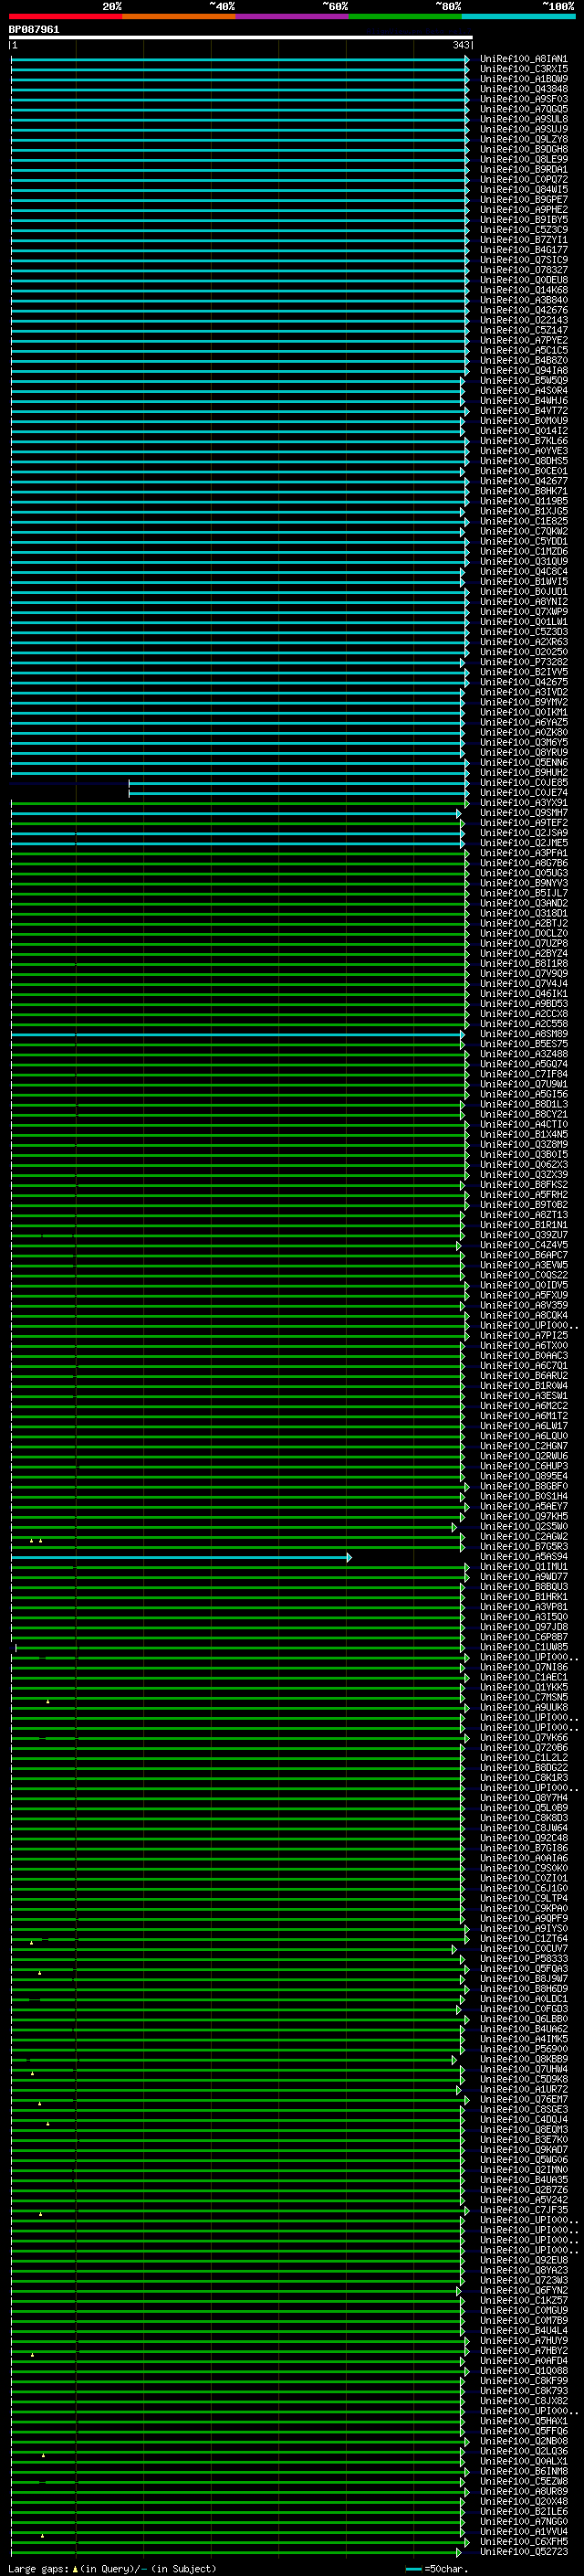
Task: Select the UniRef100_Q3ZX39 label
Action: (x=523, y=1174)
